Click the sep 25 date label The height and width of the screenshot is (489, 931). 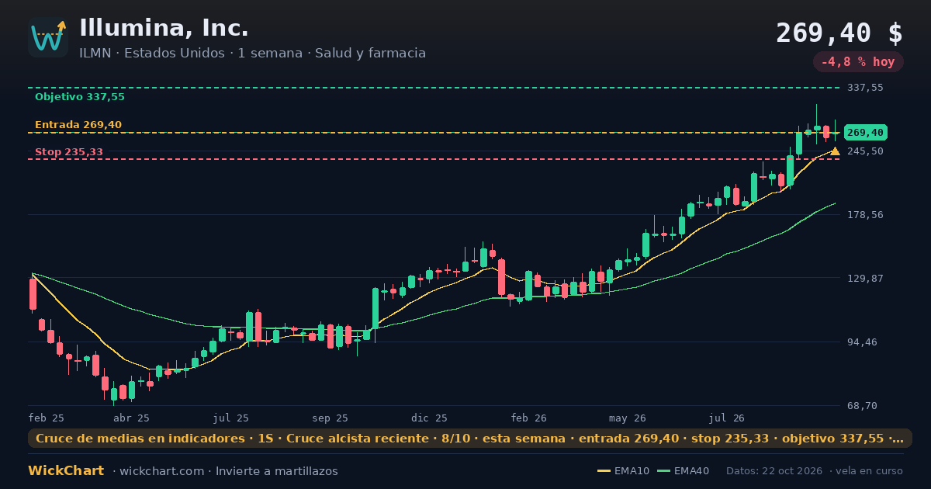(x=331, y=418)
